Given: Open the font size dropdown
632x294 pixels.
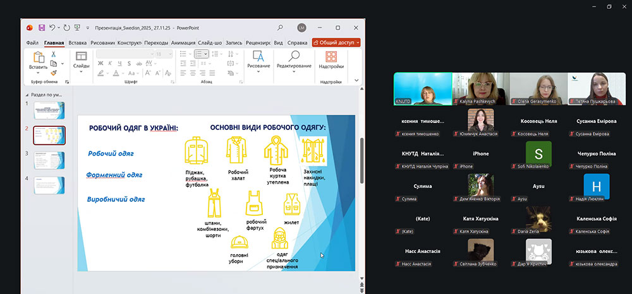Looking at the screenshot, I should 169,54.
